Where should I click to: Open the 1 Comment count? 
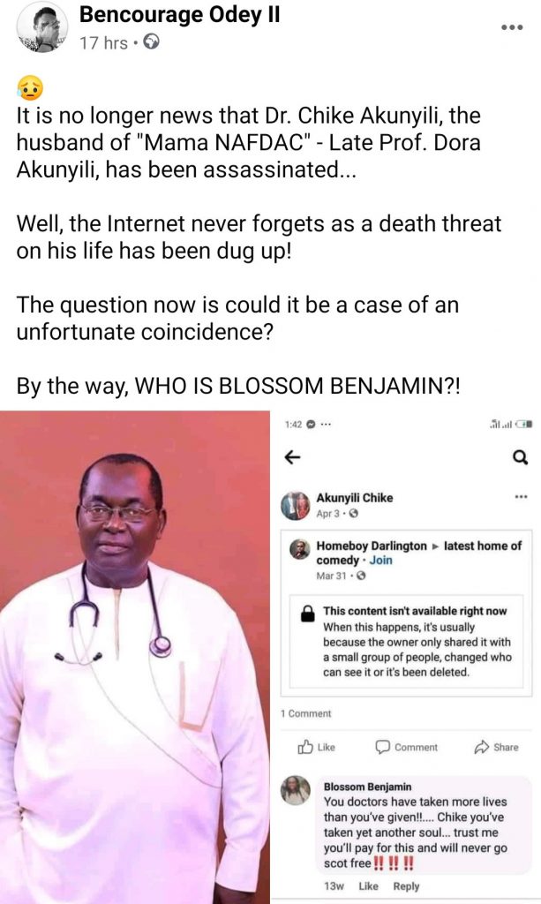306,713
